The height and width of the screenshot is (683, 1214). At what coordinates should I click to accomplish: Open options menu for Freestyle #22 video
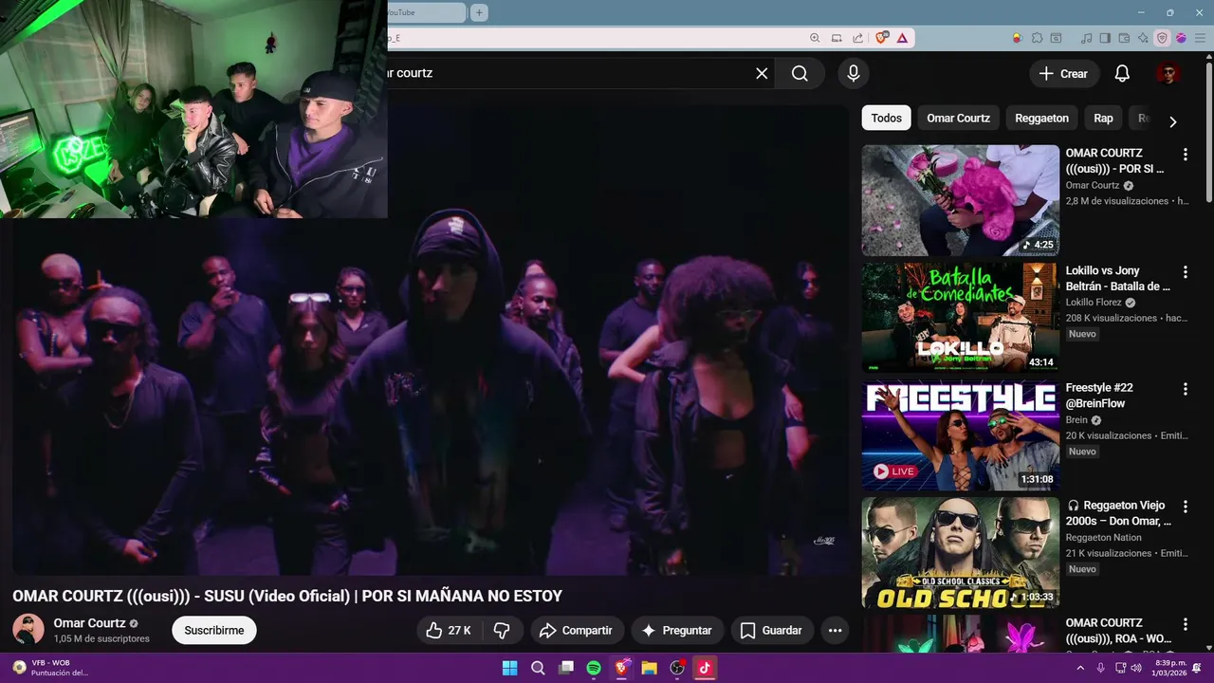click(1185, 389)
